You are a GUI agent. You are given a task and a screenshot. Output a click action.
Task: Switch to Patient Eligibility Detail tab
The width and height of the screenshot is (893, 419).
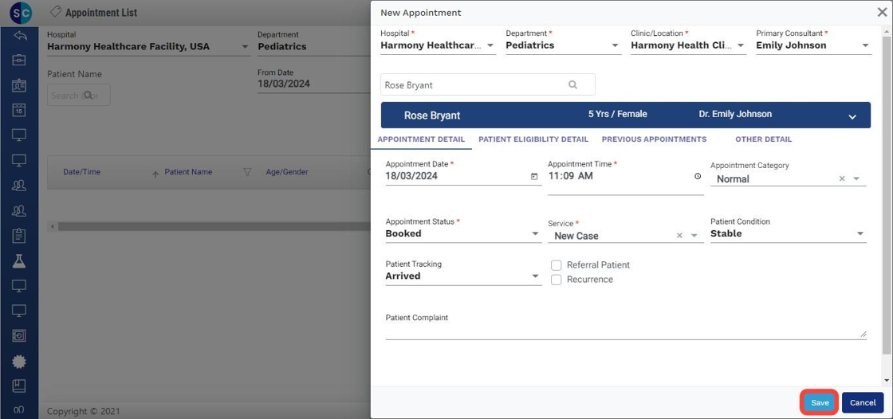[x=533, y=139]
